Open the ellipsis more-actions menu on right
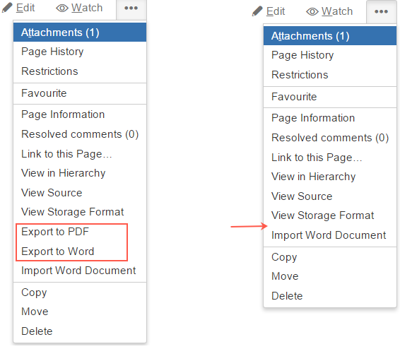The image size is (400, 349). (x=382, y=12)
